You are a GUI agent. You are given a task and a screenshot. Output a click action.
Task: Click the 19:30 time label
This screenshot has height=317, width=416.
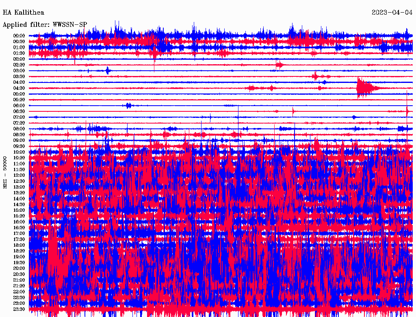coord(19,263)
